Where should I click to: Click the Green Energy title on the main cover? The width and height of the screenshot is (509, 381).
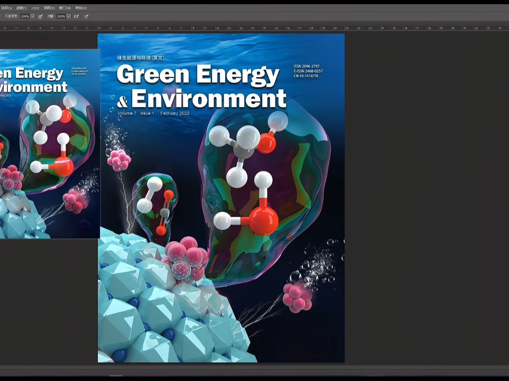pos(198,75)
